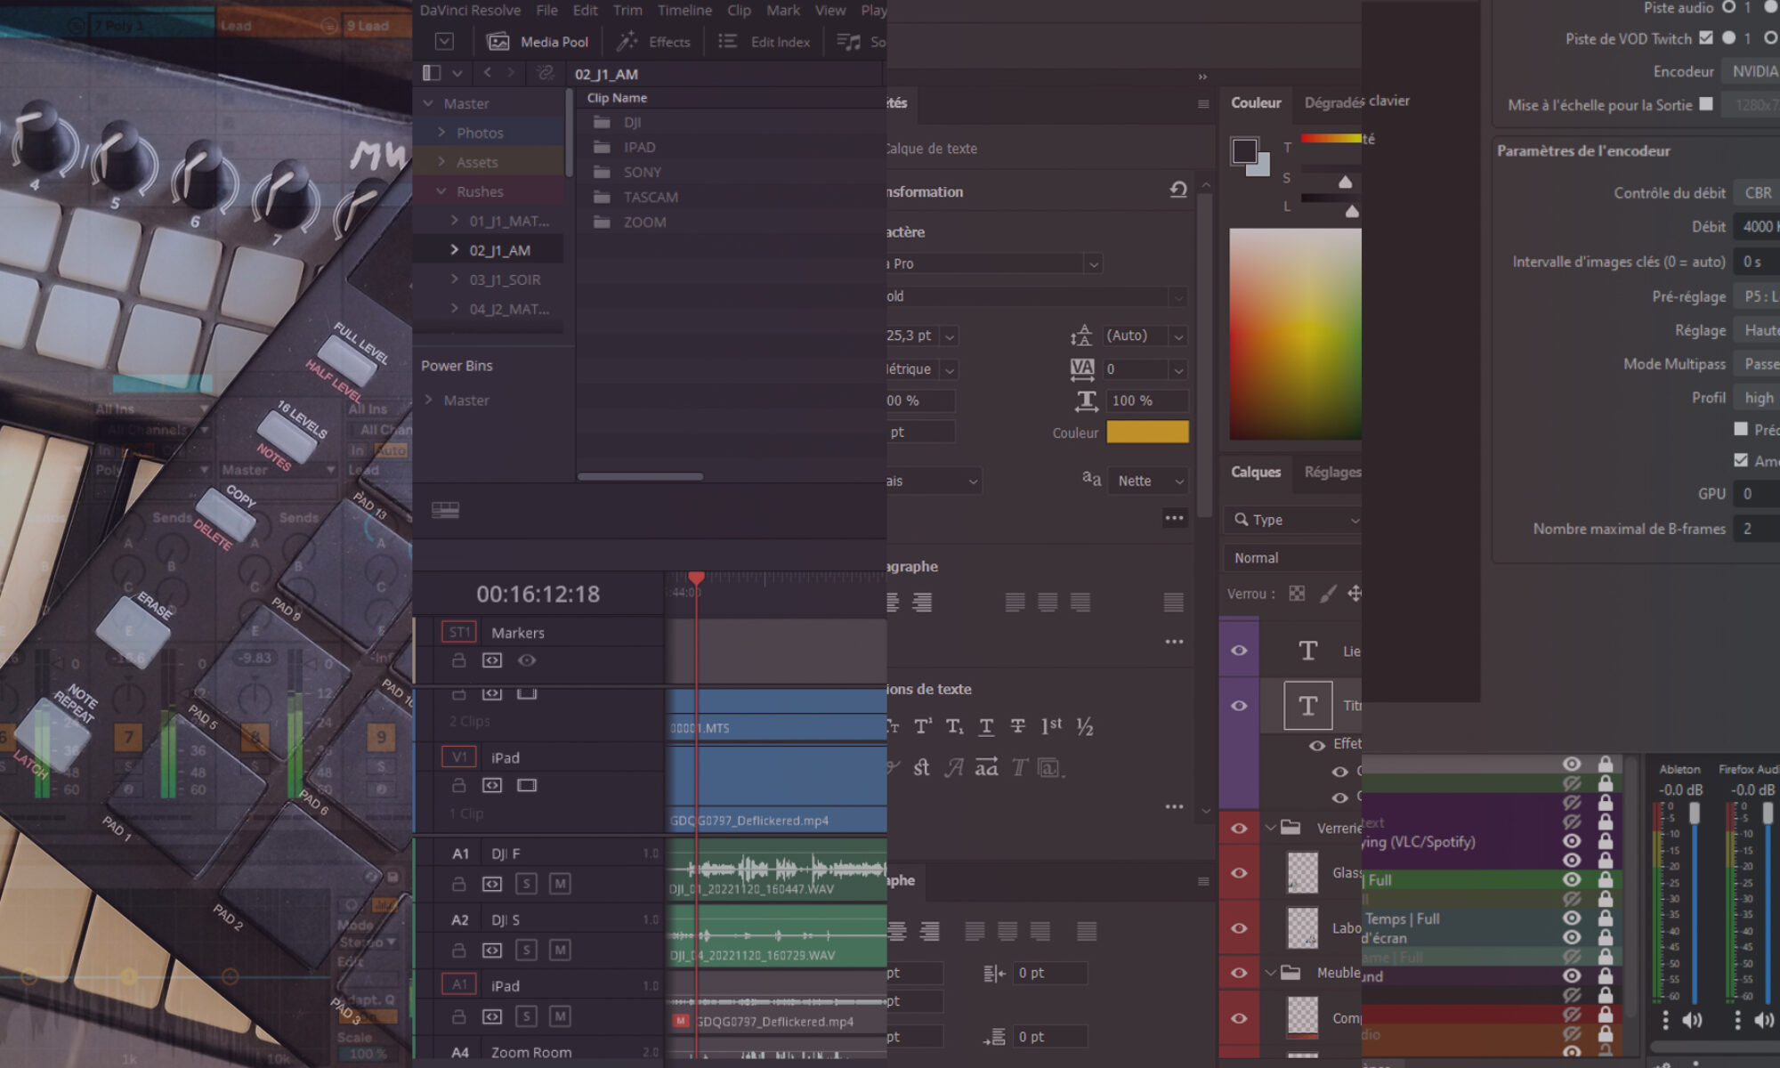Open the 25,3 pt font size dropdown

pos(950,336)
